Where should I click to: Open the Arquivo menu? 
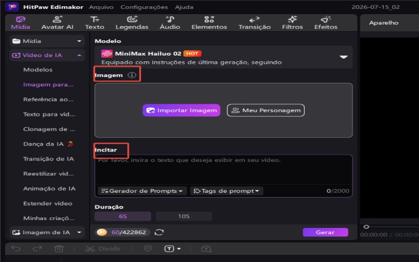(101, 7)
